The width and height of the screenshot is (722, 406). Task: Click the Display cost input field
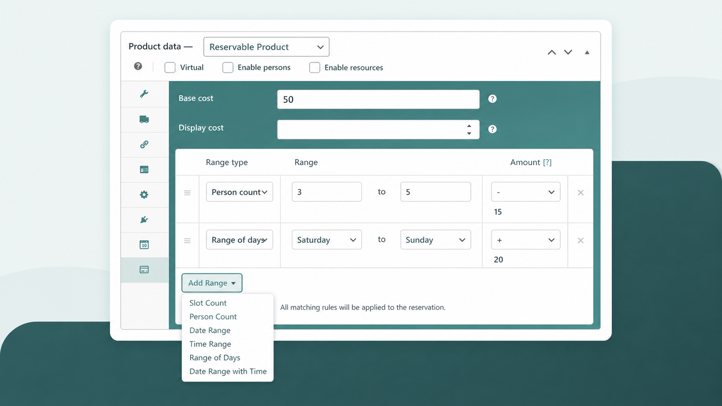(378, 129)
